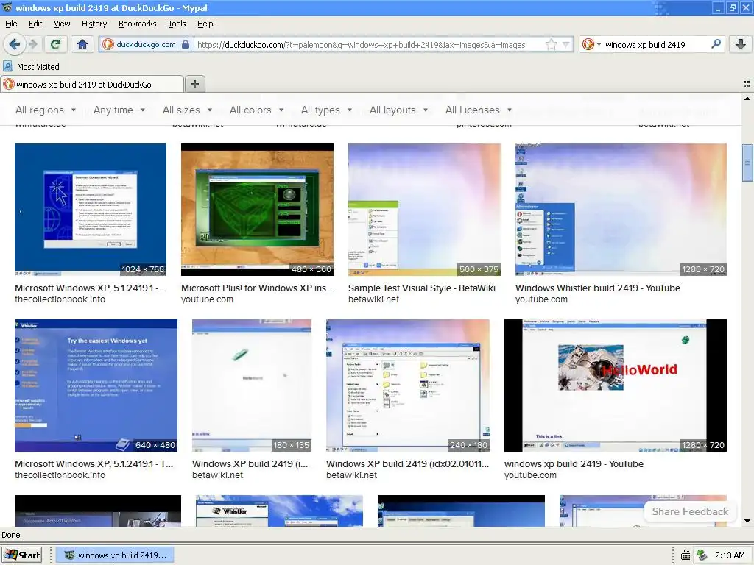The height and width of the screenshot is (565, 754).
Task: Reload the page with the refresh icon
Action: (x=55, y=45)
